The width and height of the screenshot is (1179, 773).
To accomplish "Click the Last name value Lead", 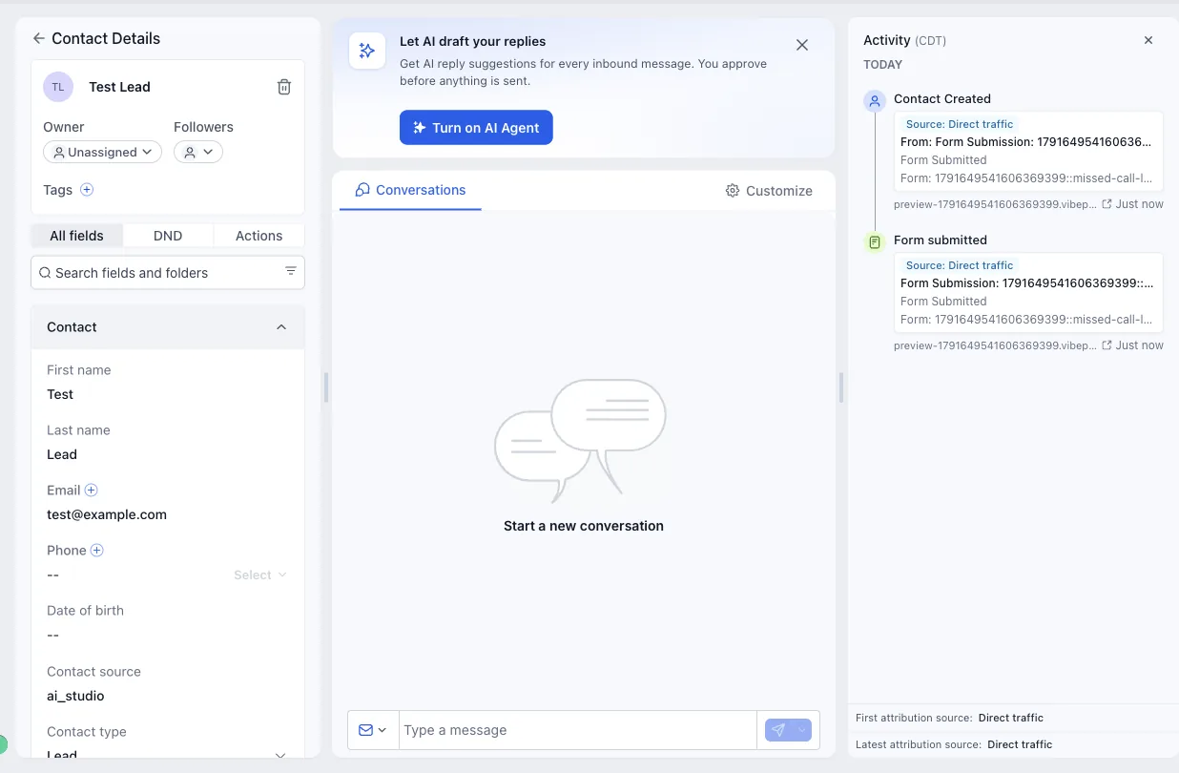I will (62, 454).
